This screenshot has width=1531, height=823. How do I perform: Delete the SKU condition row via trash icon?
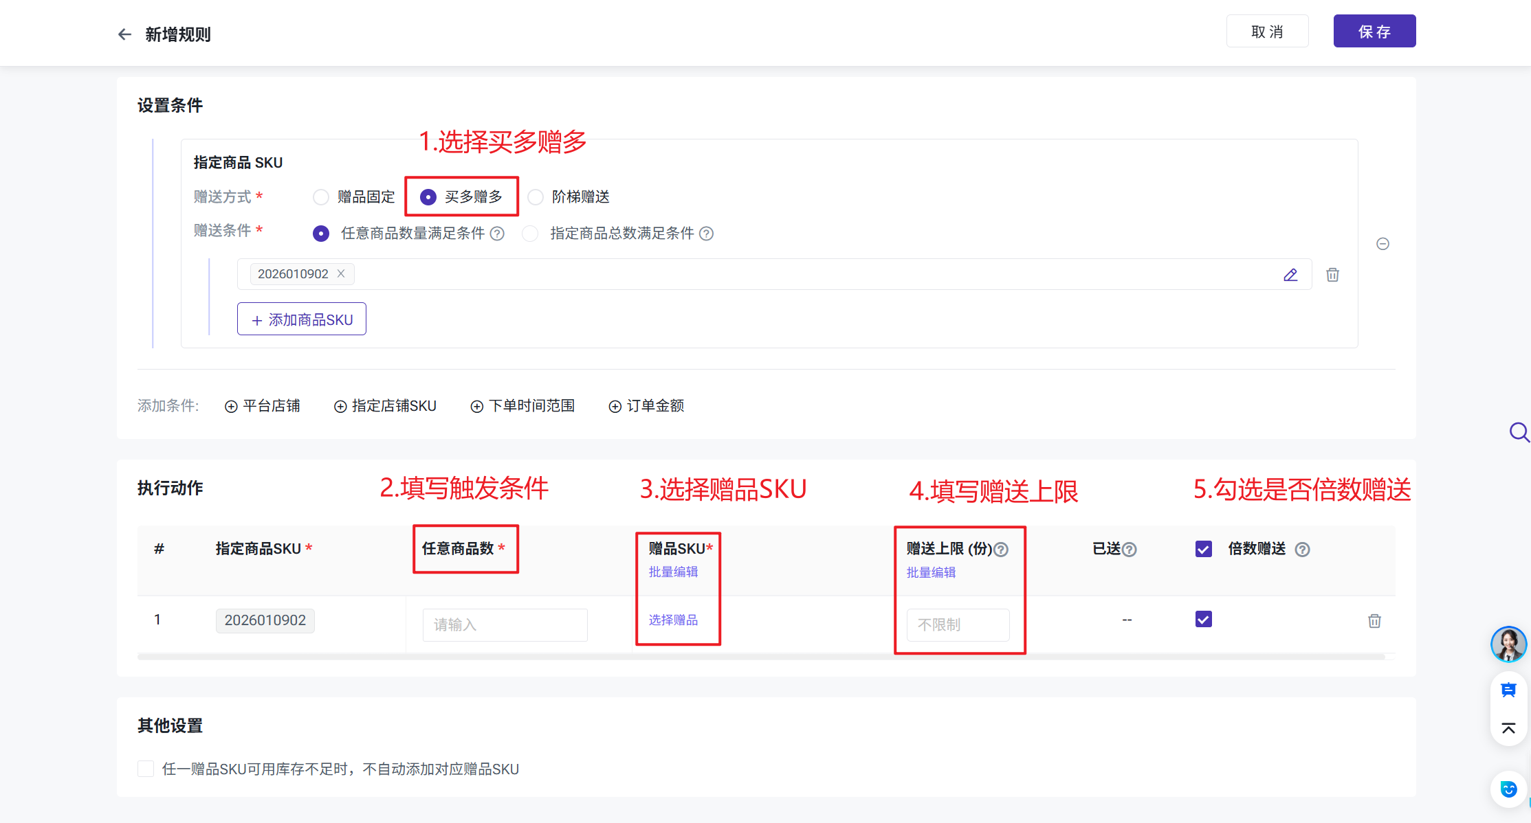coord(1332,275)
